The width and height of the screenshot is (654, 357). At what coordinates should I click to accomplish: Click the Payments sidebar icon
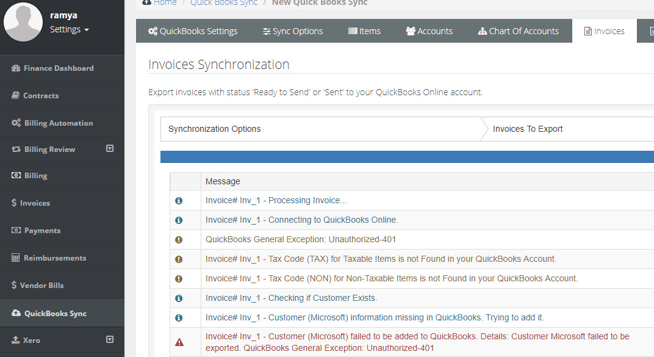click(x=16, y=231)
